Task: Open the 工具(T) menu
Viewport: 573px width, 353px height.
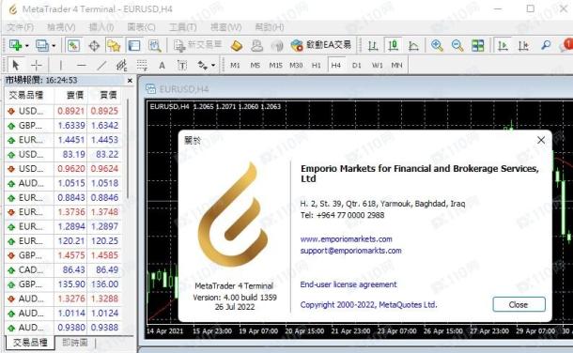Action: tap(183, 27)
